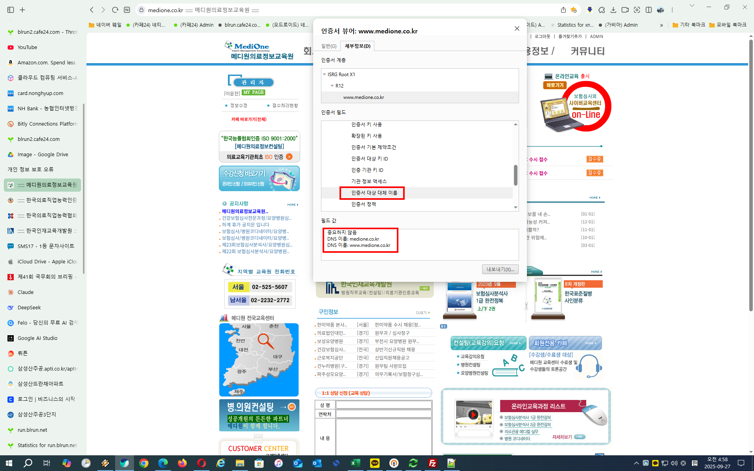Click the certificate fields list scrollbar thumb
This screenshot has height=471, width=754.
tap(516, 175)
